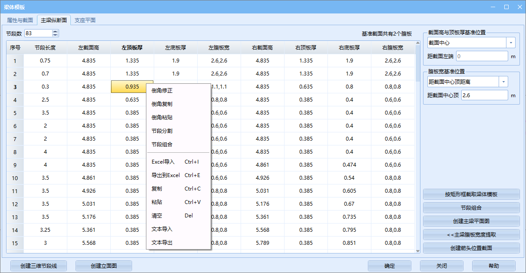The height and width of the screenshot is (273, 526).
Task: Click 导出到Excel in the context menu
Action: pos(165,175)
